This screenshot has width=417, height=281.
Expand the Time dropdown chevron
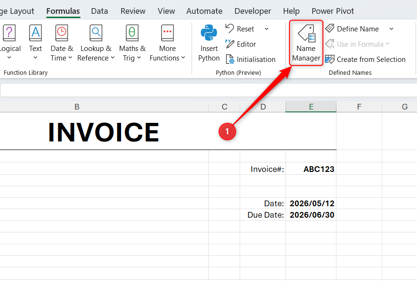coord(70,58)
